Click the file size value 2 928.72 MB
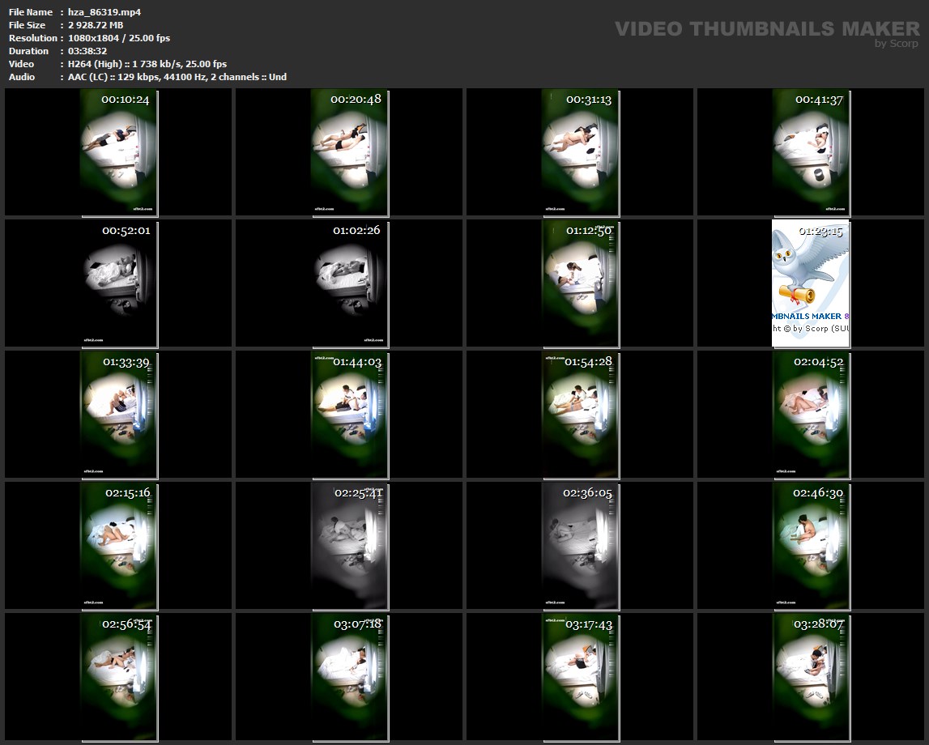 96,25
